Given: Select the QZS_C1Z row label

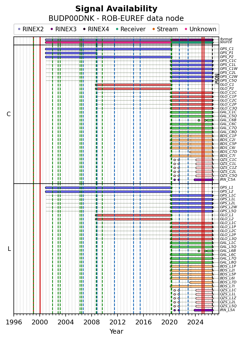Looking at the screenshot, I should (x=228, y=167).
